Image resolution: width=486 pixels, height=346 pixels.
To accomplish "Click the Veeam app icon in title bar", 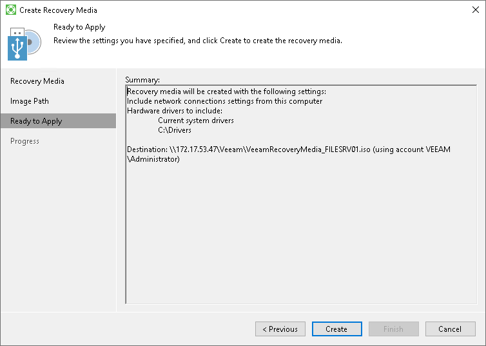I will 11,10.
